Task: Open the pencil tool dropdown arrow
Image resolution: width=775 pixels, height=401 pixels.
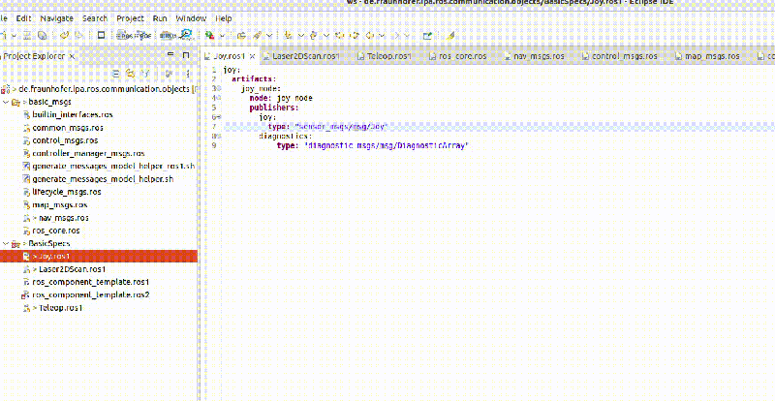Action: 269,36
